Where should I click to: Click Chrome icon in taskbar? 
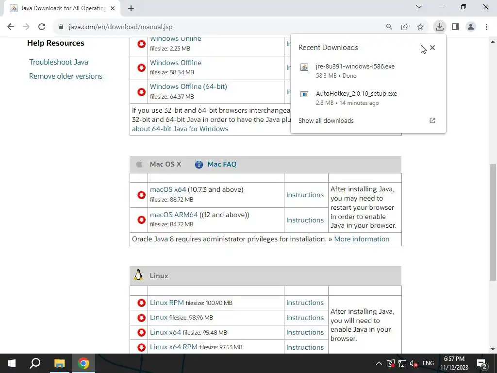83,363
